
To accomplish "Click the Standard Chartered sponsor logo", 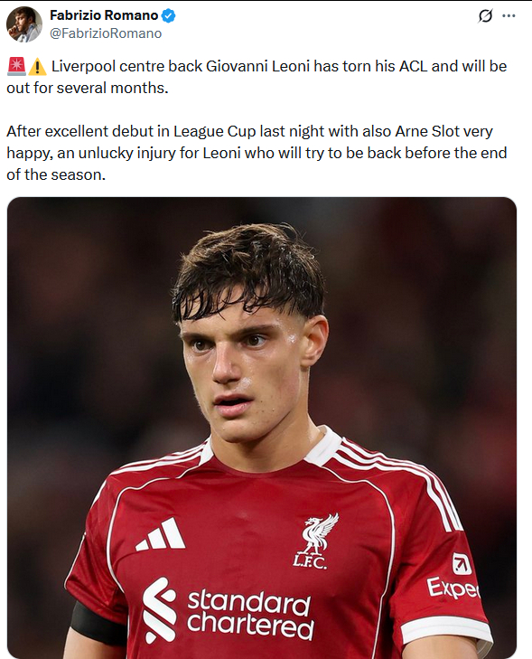I will [228, 610].
